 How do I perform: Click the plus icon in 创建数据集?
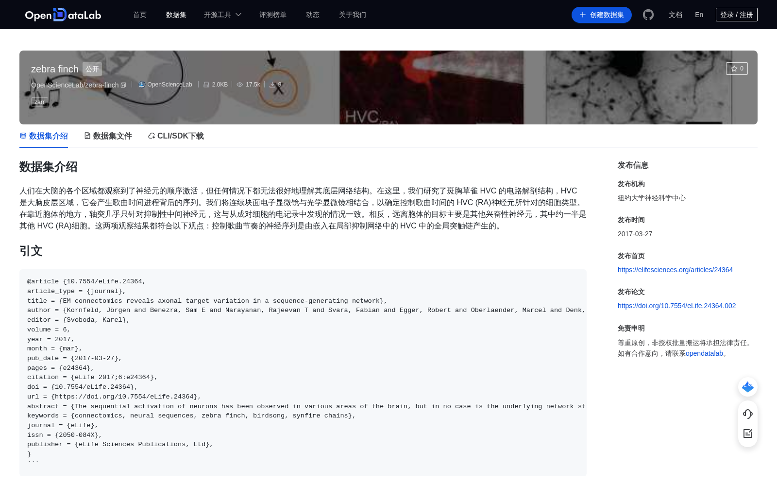point(583,15)
